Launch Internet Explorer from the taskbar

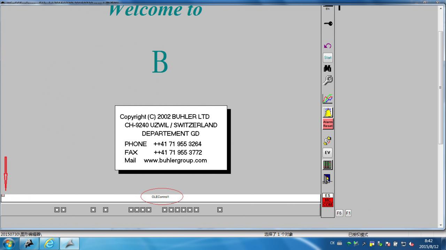point(49,243)
